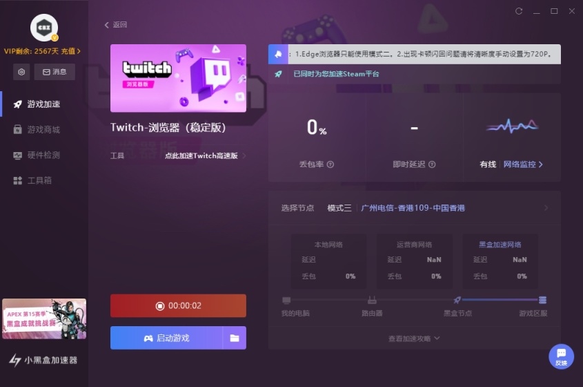Open the 消息 messages button
The image size is (583, 387).
[55, 72]
